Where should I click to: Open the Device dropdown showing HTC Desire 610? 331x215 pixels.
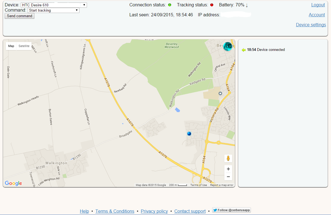(54, 5)
